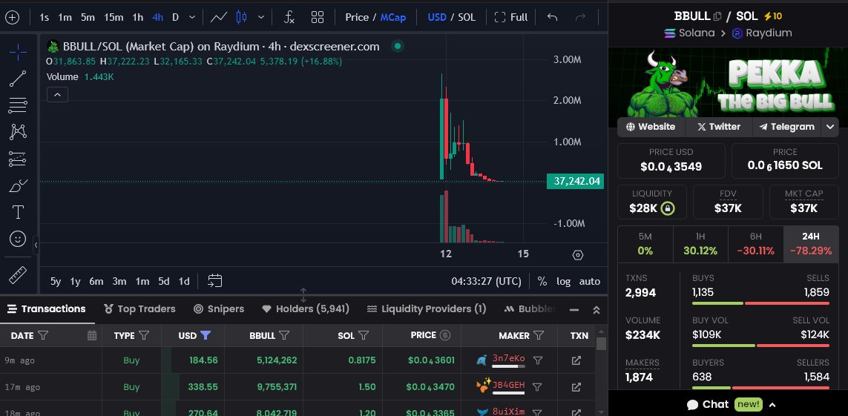Expand more social links dropdown

coord(831,127)
